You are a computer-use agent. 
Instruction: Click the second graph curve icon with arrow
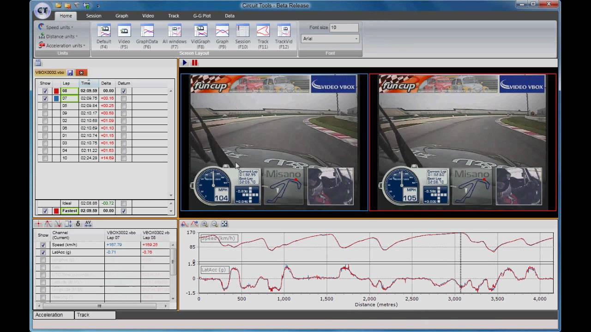pos(195,224)
